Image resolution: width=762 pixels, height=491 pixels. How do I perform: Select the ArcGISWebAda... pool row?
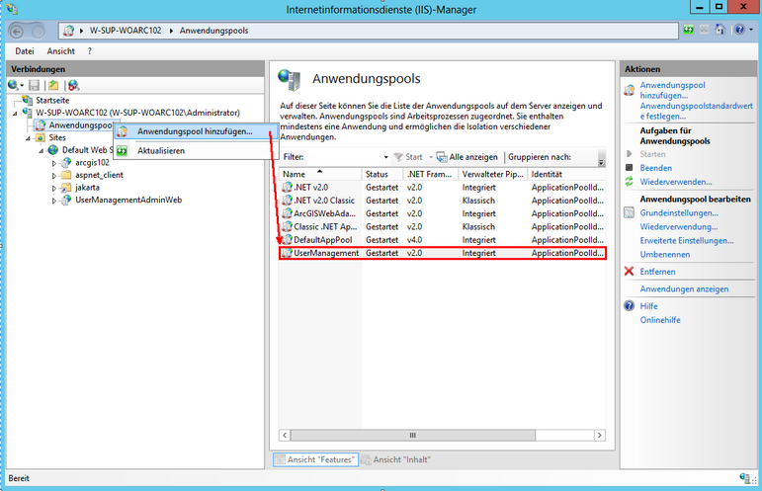[442, 213]
